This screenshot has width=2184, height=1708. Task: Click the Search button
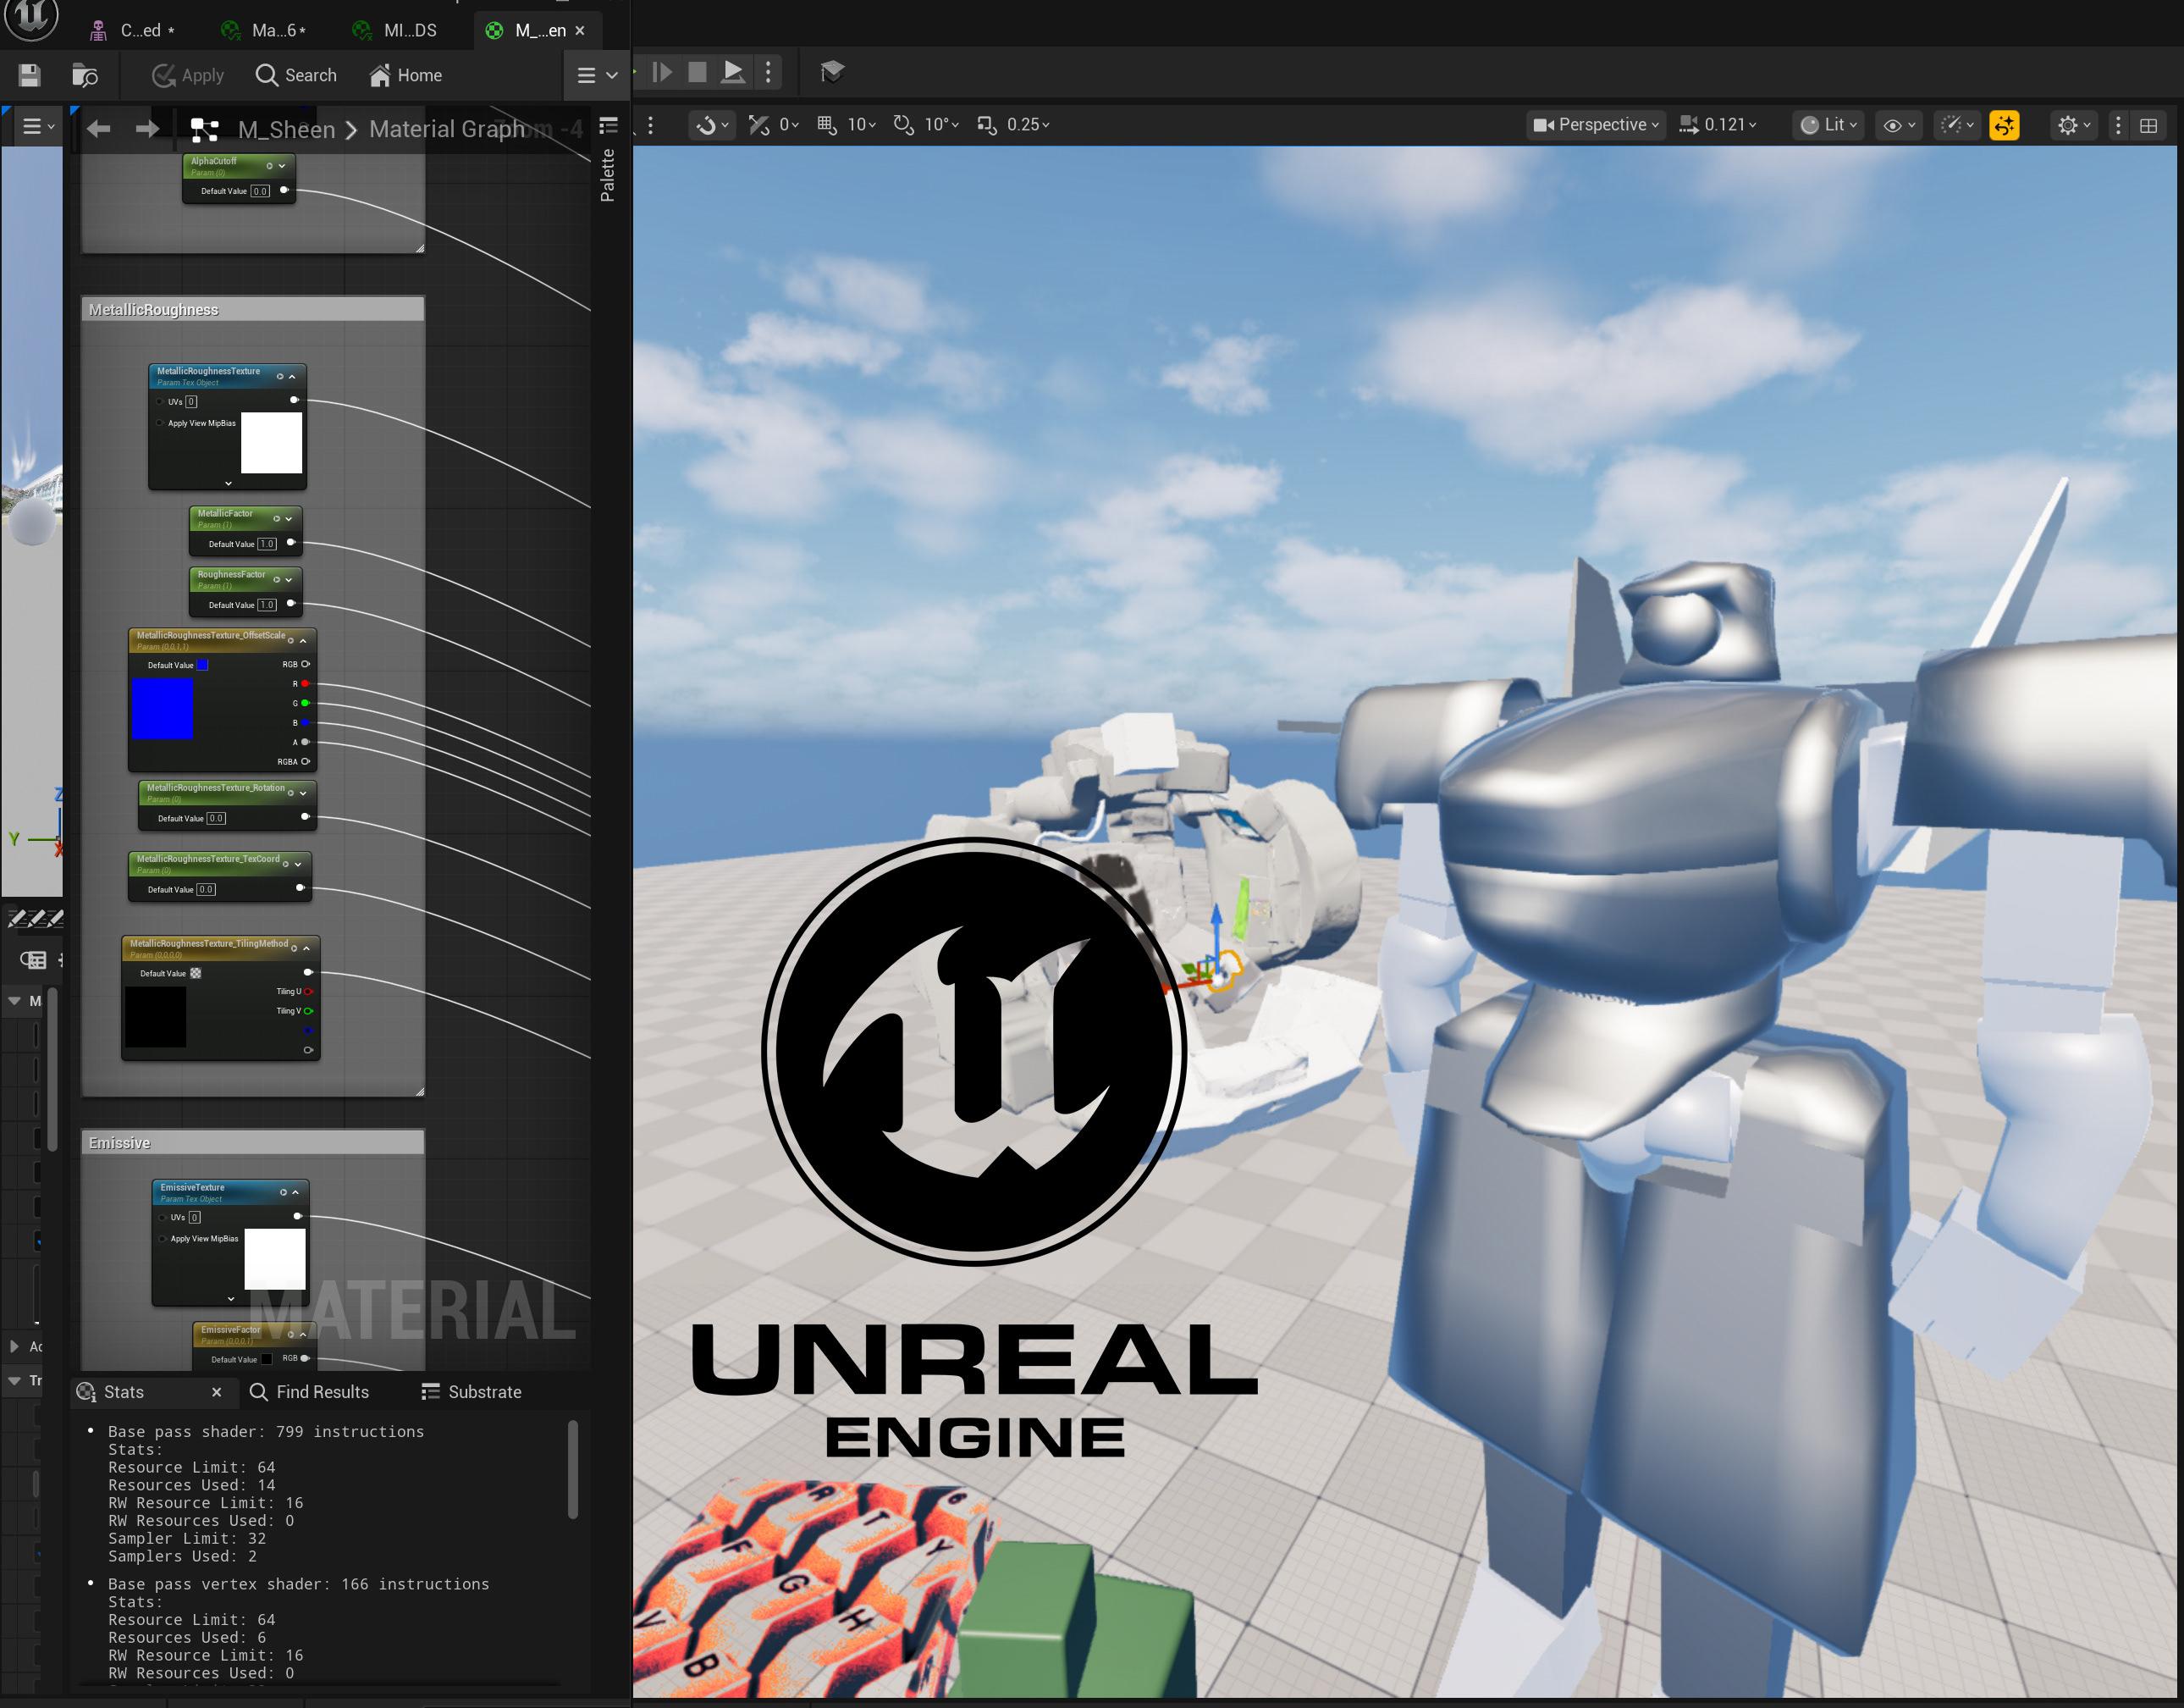click(x=296, y=75)
